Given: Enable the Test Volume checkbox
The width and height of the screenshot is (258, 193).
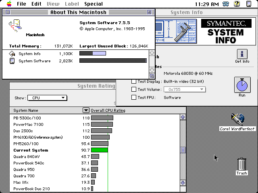Looking at the screenshot, I should point(134,89).
